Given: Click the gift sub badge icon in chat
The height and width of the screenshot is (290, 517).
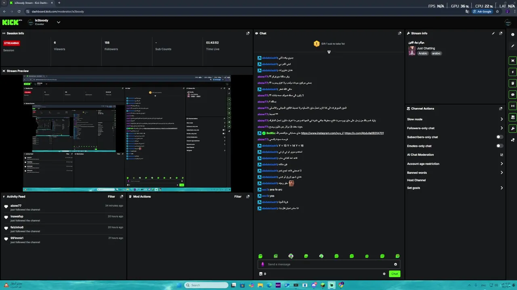Looking at the screenshot, I should (x=317, y=43).
